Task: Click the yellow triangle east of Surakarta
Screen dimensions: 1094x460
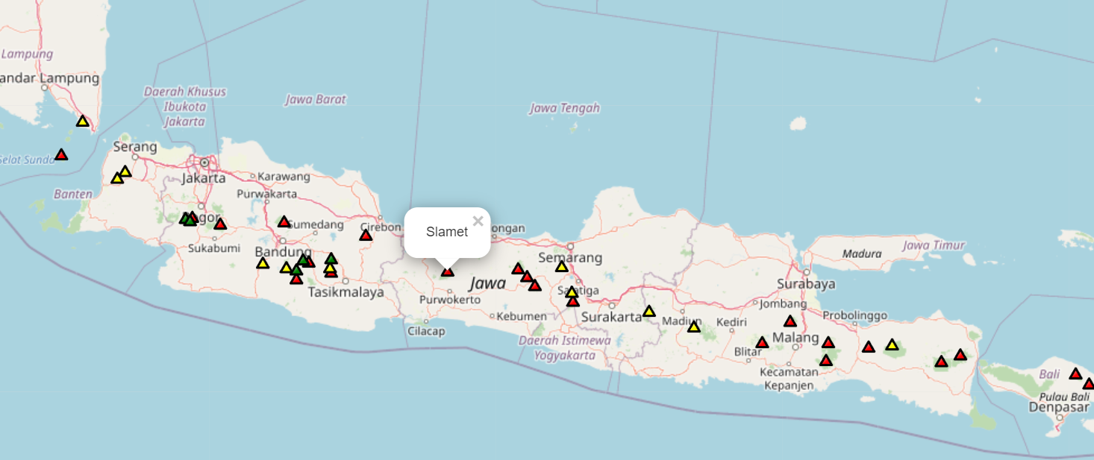Action: pos(649,311)
